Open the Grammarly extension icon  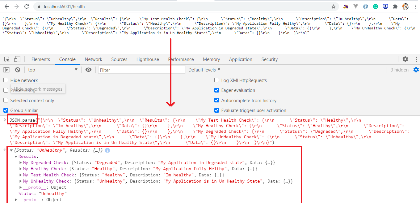click(x=376, y=6)
